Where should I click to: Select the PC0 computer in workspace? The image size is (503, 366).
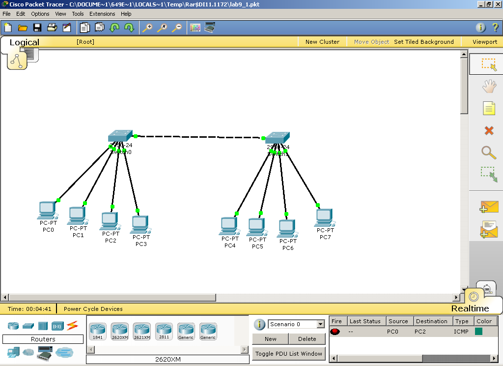click(48, 211)
